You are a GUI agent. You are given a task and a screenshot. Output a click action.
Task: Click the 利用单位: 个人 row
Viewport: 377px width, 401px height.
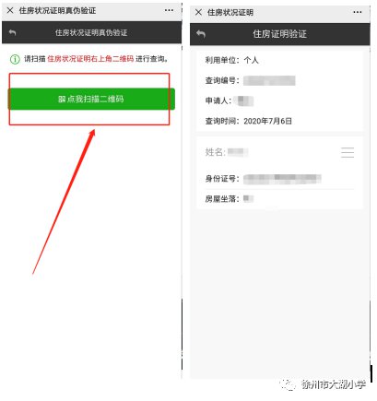(x=232, y=60)
